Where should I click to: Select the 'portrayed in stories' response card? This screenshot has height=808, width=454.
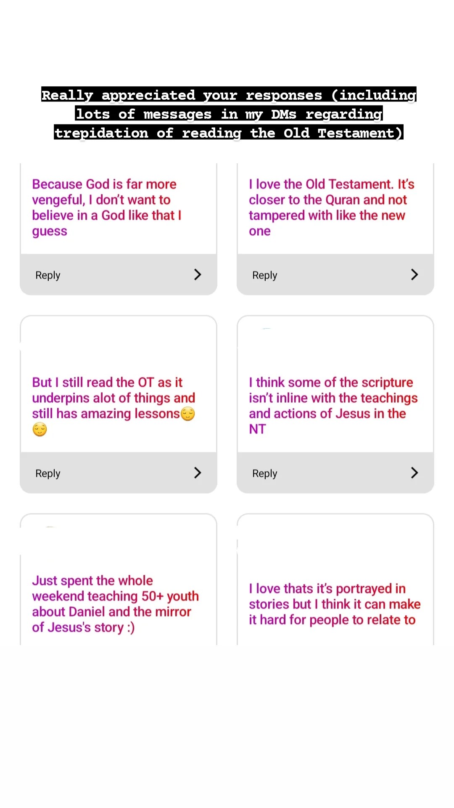(x=335, y=604)
